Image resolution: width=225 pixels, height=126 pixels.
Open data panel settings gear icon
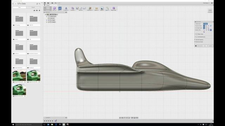pyautogui.click(x=39, y=10)
